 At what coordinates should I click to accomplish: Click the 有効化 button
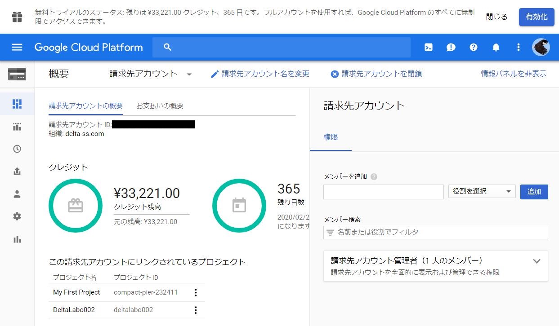point(537,17)
